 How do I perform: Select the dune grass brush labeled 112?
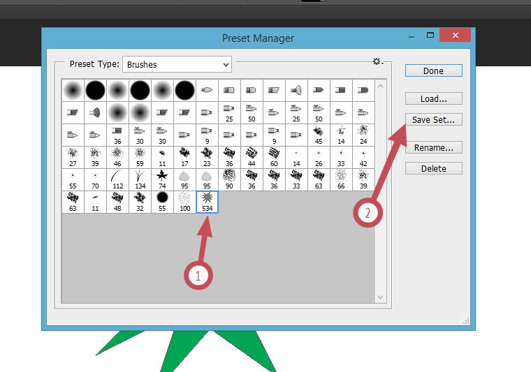[117, 179]
